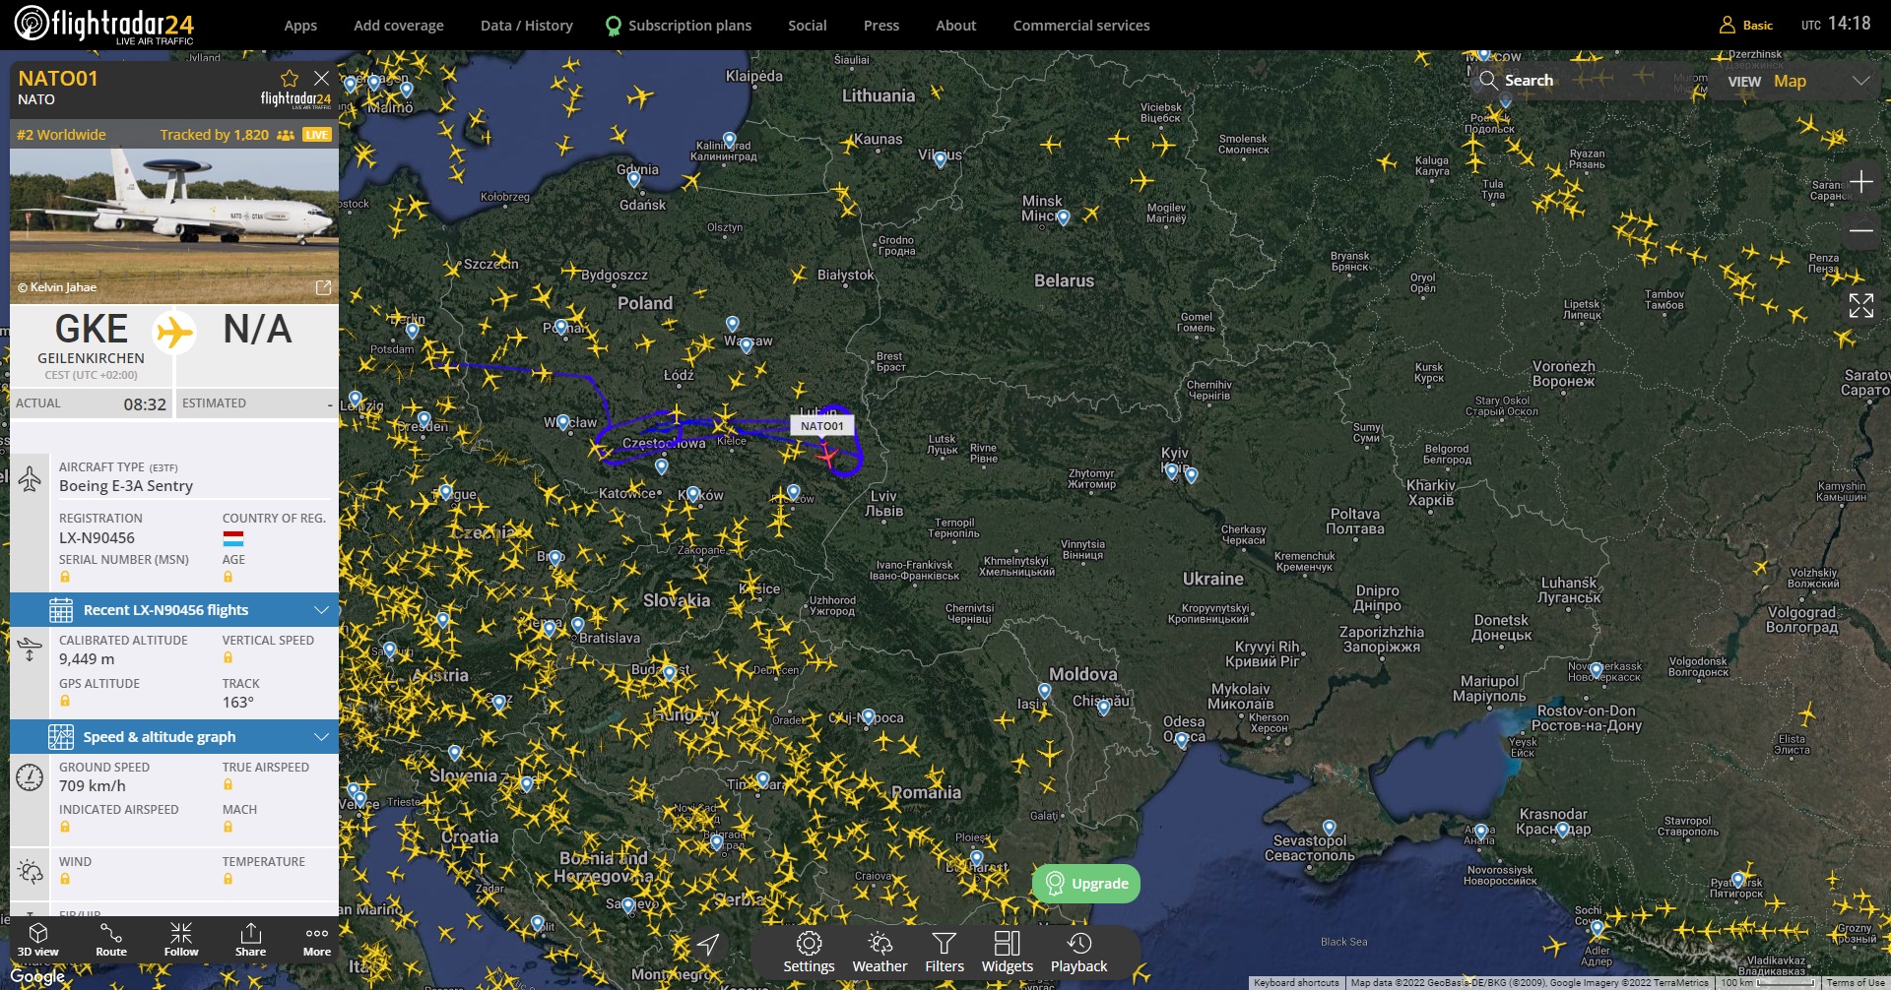Image resolution: width=1891 pixels, height=990 pixels.
Task: Center map on my location arrow
Action: (x=708, y=945)
